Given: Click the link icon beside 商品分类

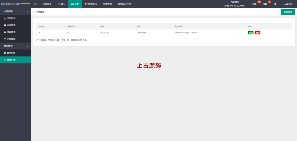Looking at the screenshot, I should point(5,60).
